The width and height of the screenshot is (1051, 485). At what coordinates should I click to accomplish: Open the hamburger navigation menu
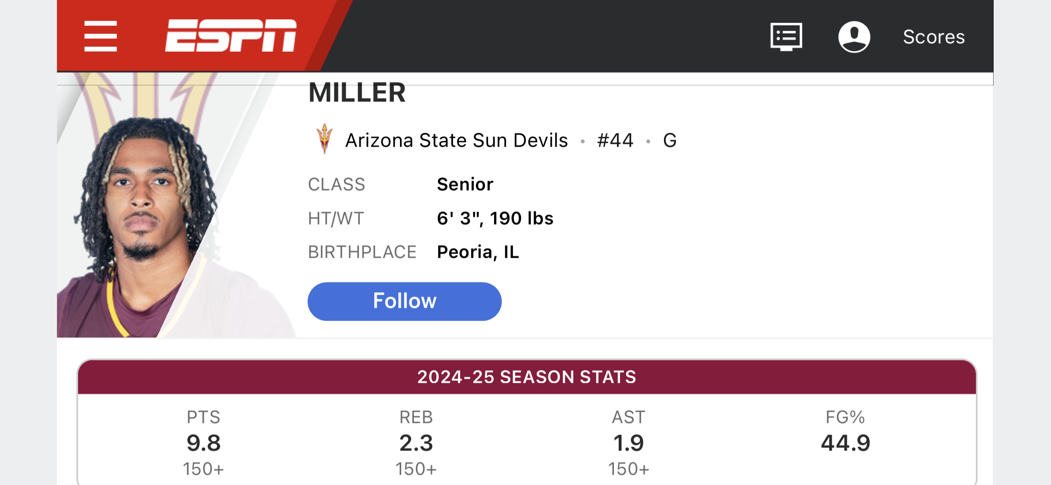pos(101,36)
